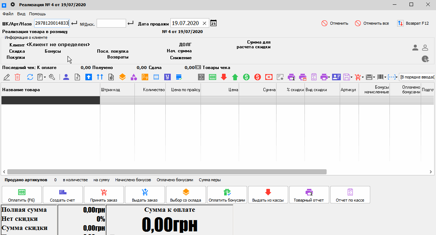
Task: Click the orange layers icon in toolbar
Action: 122,77
